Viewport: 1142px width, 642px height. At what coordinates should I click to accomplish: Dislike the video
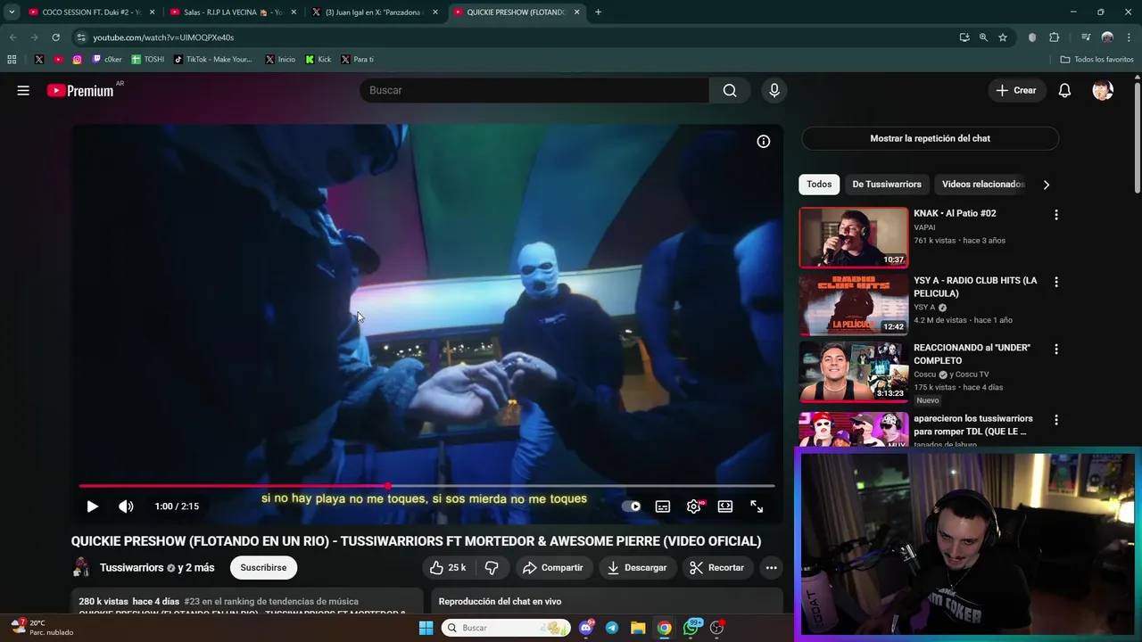(492, 567)
